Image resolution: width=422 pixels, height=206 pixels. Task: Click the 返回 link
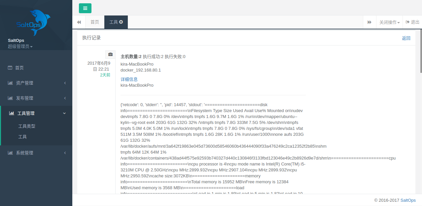pyautogui.click(x=406, y=38)
